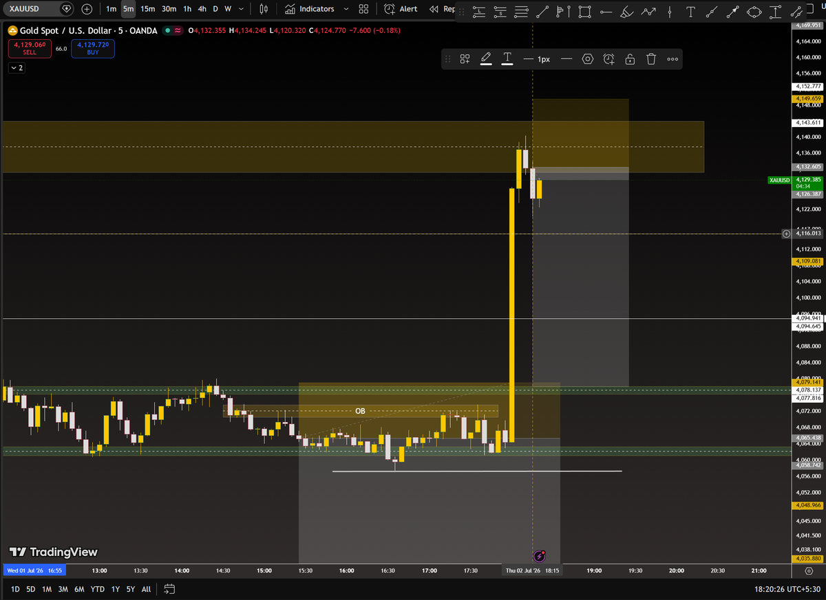Set date range to 3M
The width and height of the screenshot is (826, 600).
pyautogui.click(x=63, y=589)
